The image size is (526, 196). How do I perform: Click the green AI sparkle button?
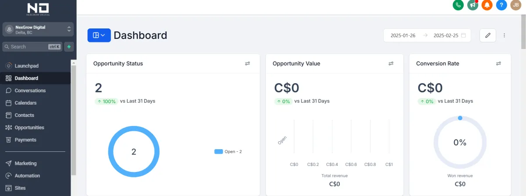pos(69,47)
